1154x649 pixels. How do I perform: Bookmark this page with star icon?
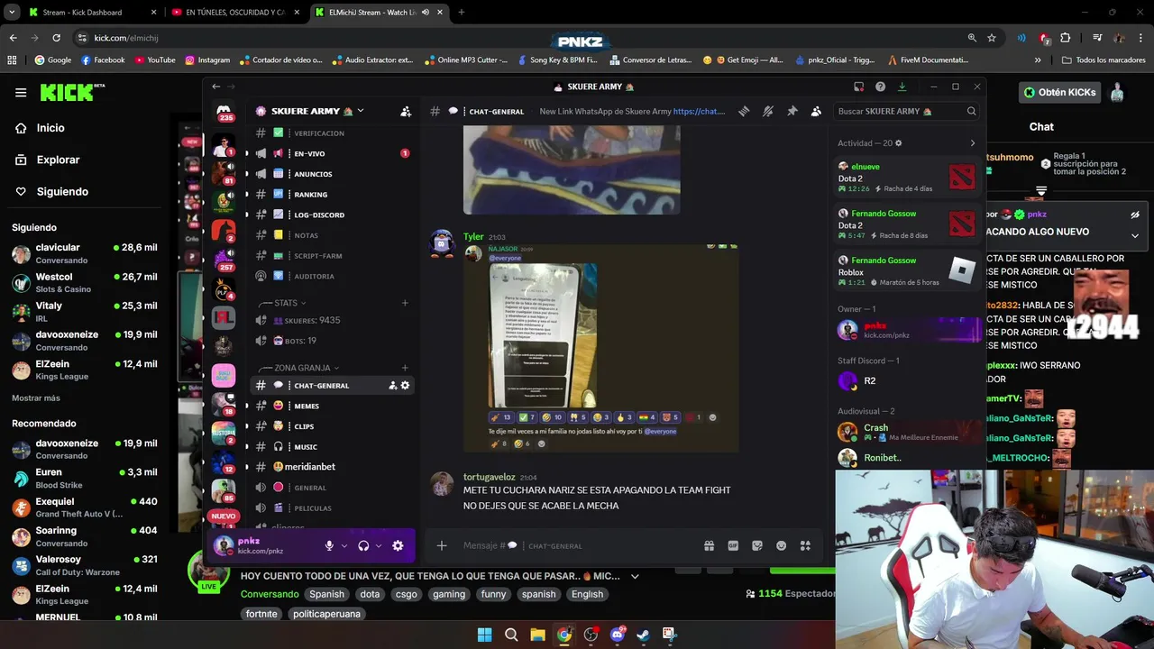(x=992, y=38)
